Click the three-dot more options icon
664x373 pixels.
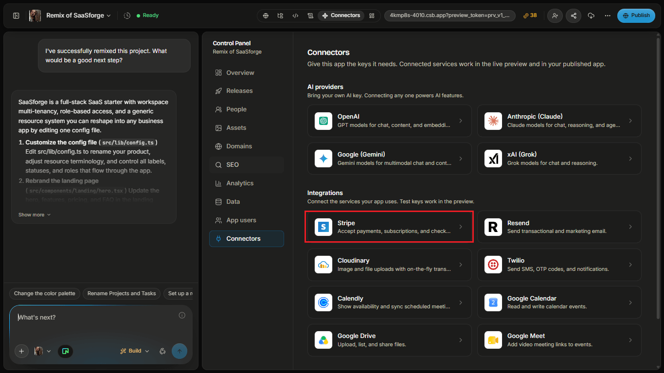[608, 16]
